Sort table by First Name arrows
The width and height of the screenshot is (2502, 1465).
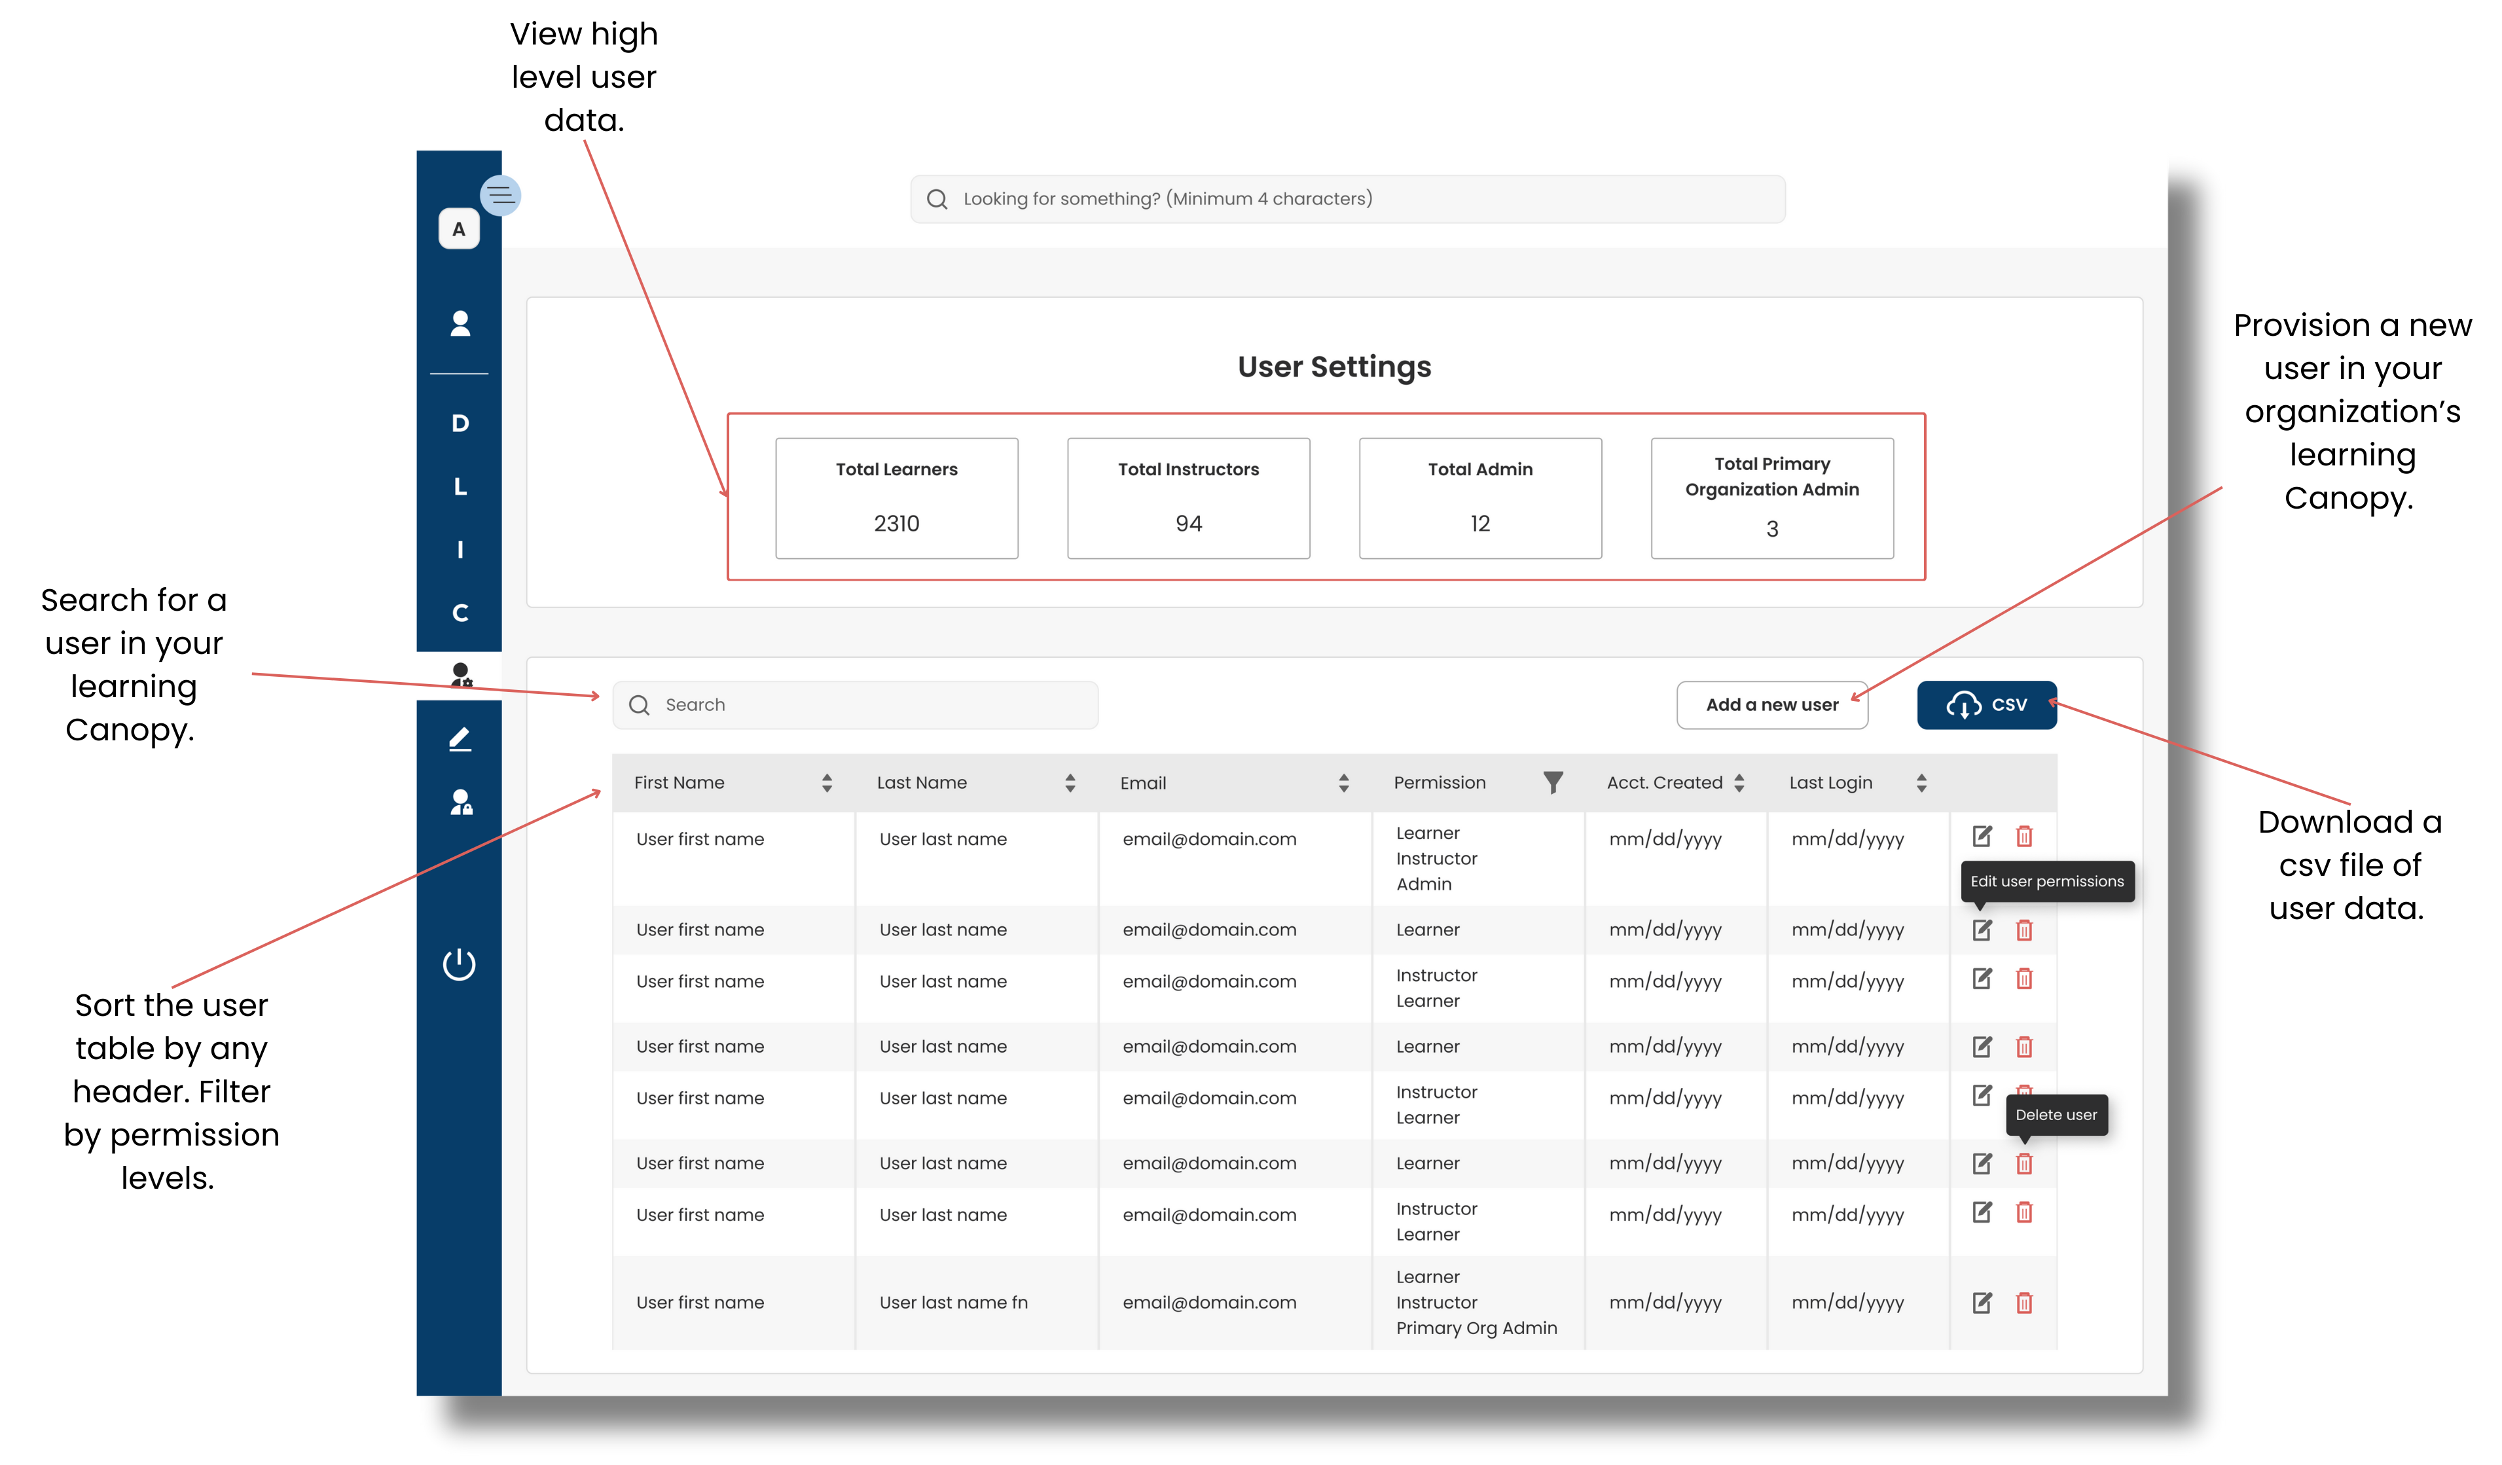827,783
